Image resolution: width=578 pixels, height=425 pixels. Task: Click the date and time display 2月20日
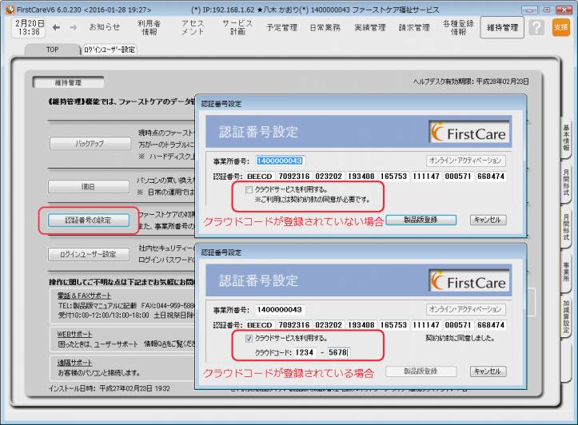[x=30, y=27]
